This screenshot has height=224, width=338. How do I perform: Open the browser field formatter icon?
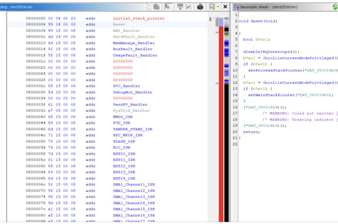180,7
